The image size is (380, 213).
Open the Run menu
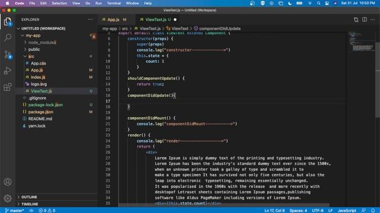coord(99,3)
